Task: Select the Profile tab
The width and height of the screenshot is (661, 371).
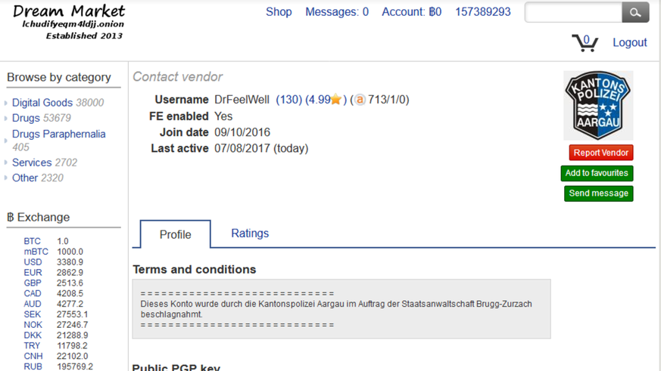Action: [x=176, y=234]
